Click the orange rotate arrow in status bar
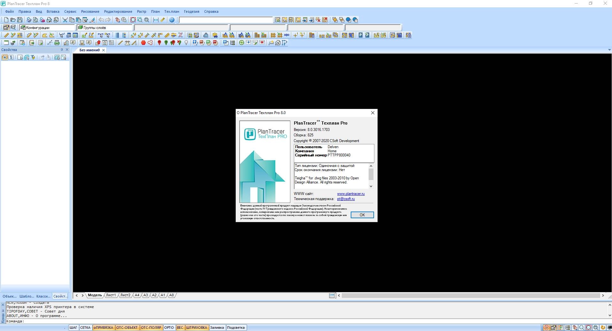Viewport: 612px width, 331px height. (603, 327)
